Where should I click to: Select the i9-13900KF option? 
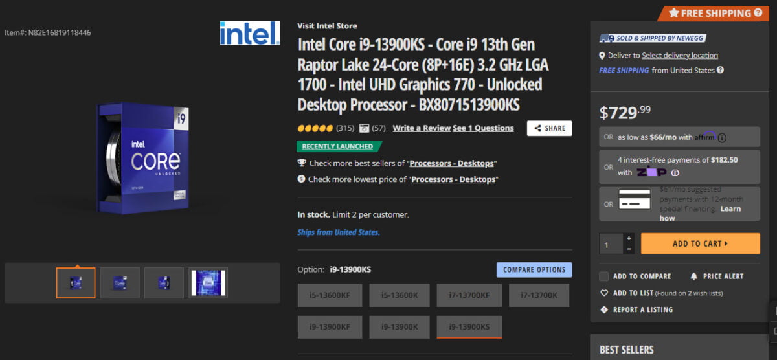[330, 327]
